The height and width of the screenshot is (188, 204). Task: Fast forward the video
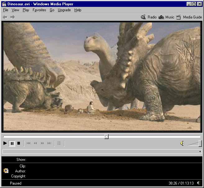coord(42,143)
